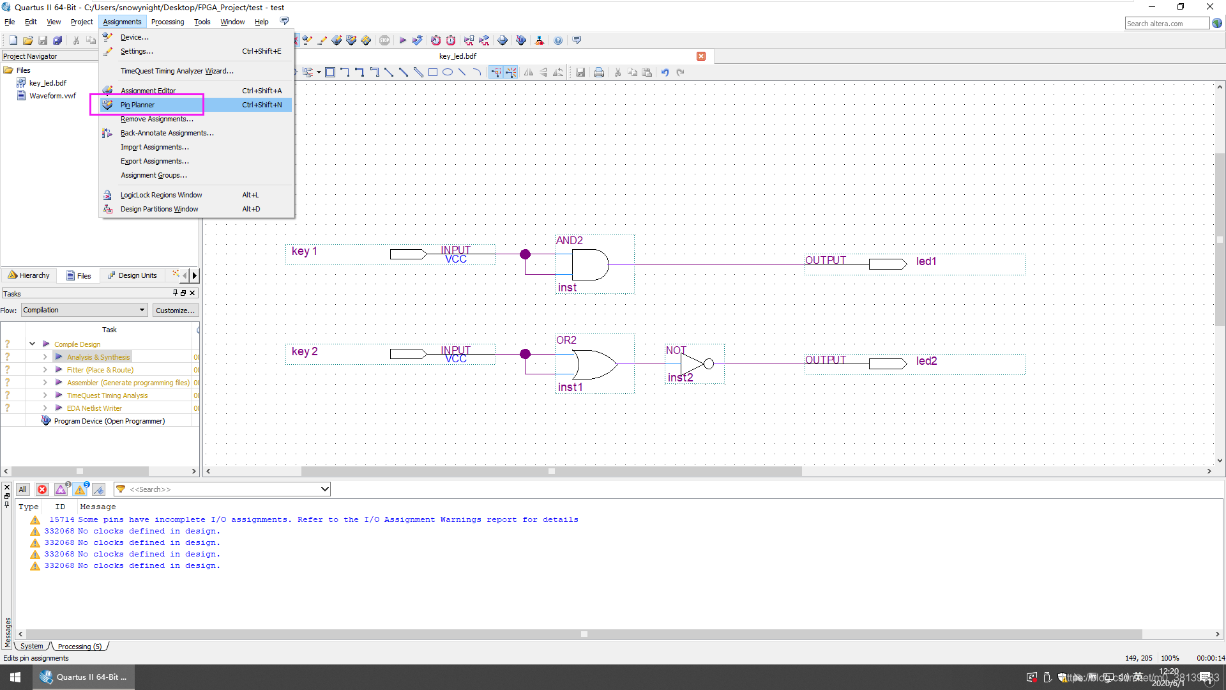The height and width of the screenshot is (690, 1226).
Task: Select the ellipse drawing tool
Action: click(x=448, y=72)
